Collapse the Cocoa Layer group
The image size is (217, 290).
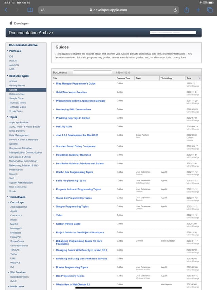click(9, 202)
